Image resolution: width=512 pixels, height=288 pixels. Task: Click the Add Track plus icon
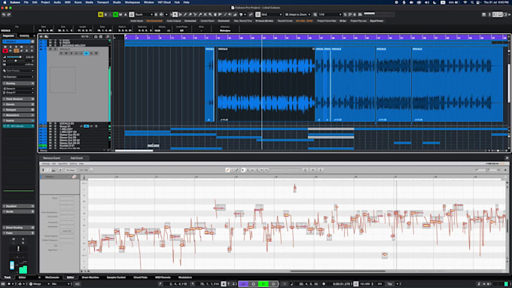[41, 37]
